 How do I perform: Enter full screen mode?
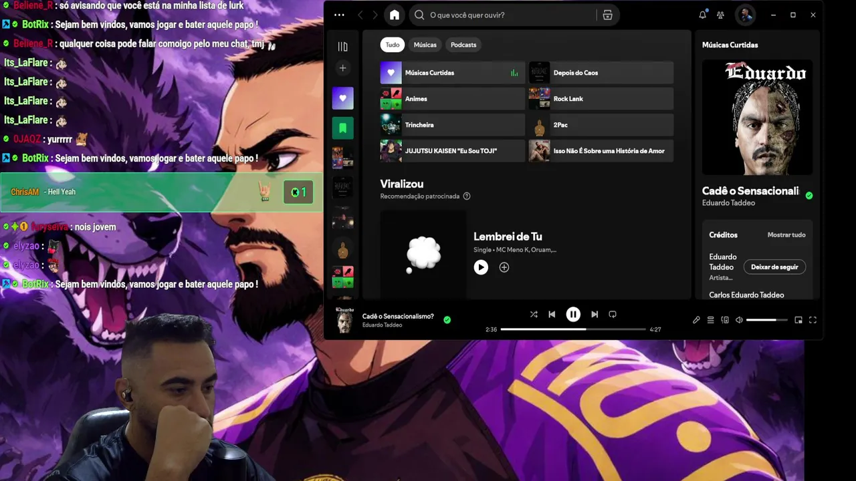point(813,320)
